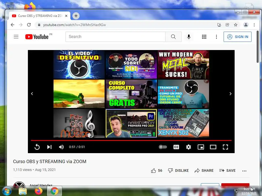Click the SIGN IN button
This screenshot has width=262, height=196.
click(x=237, y=37)
